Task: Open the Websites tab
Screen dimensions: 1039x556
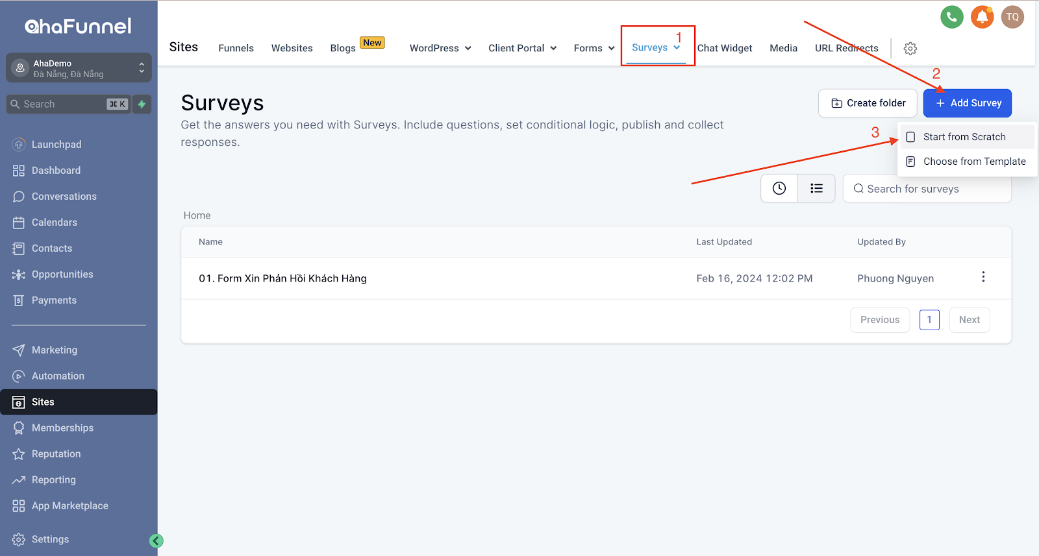Action: (292, 48)
